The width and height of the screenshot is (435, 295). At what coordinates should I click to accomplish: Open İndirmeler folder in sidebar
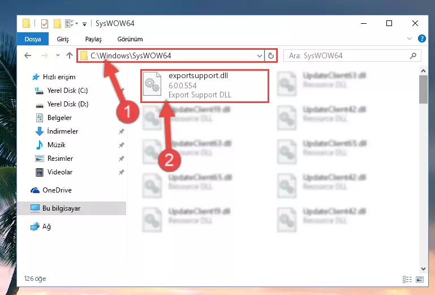[62, 131]
